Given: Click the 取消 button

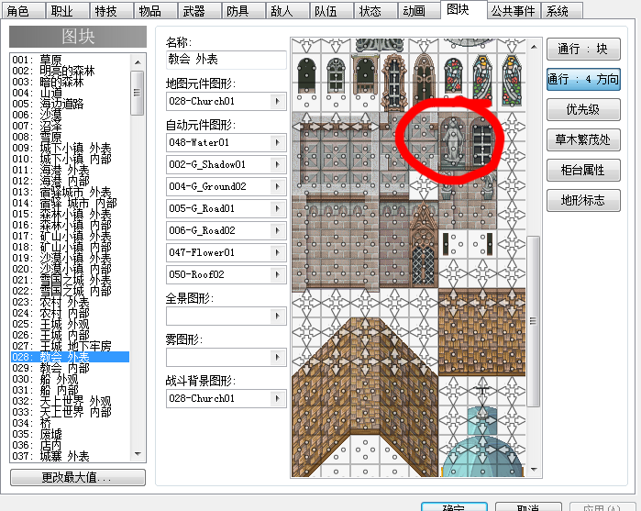Looking at the screenshot, I should pyautogui.click(x=528, y=507).
